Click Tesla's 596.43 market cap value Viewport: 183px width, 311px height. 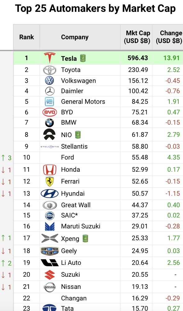tap(138, 58)
